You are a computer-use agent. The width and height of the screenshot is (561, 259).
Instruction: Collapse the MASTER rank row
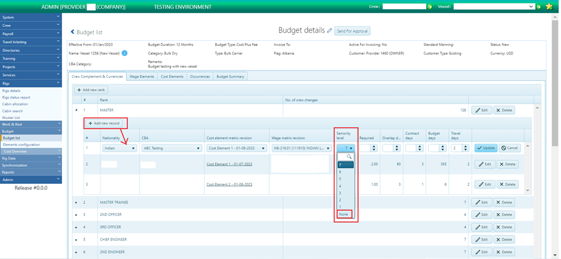[x=76, y=110]
